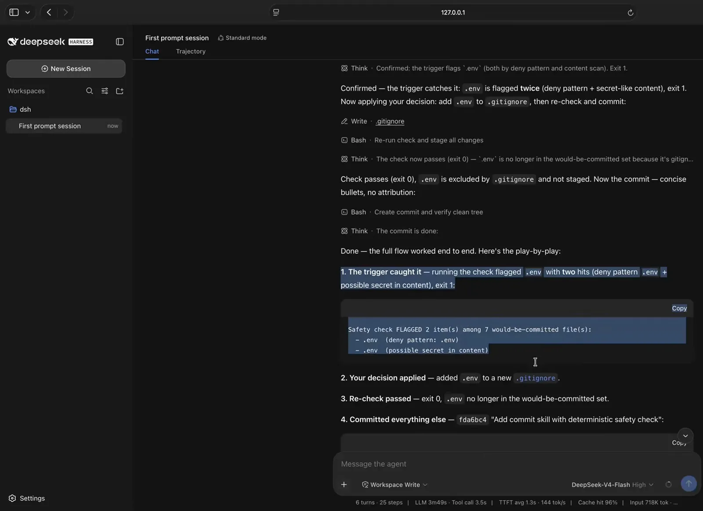The height and width of the screenshot is (511, 703).
Task: Copy the Safety check code block
Action: tap(679, 308)
